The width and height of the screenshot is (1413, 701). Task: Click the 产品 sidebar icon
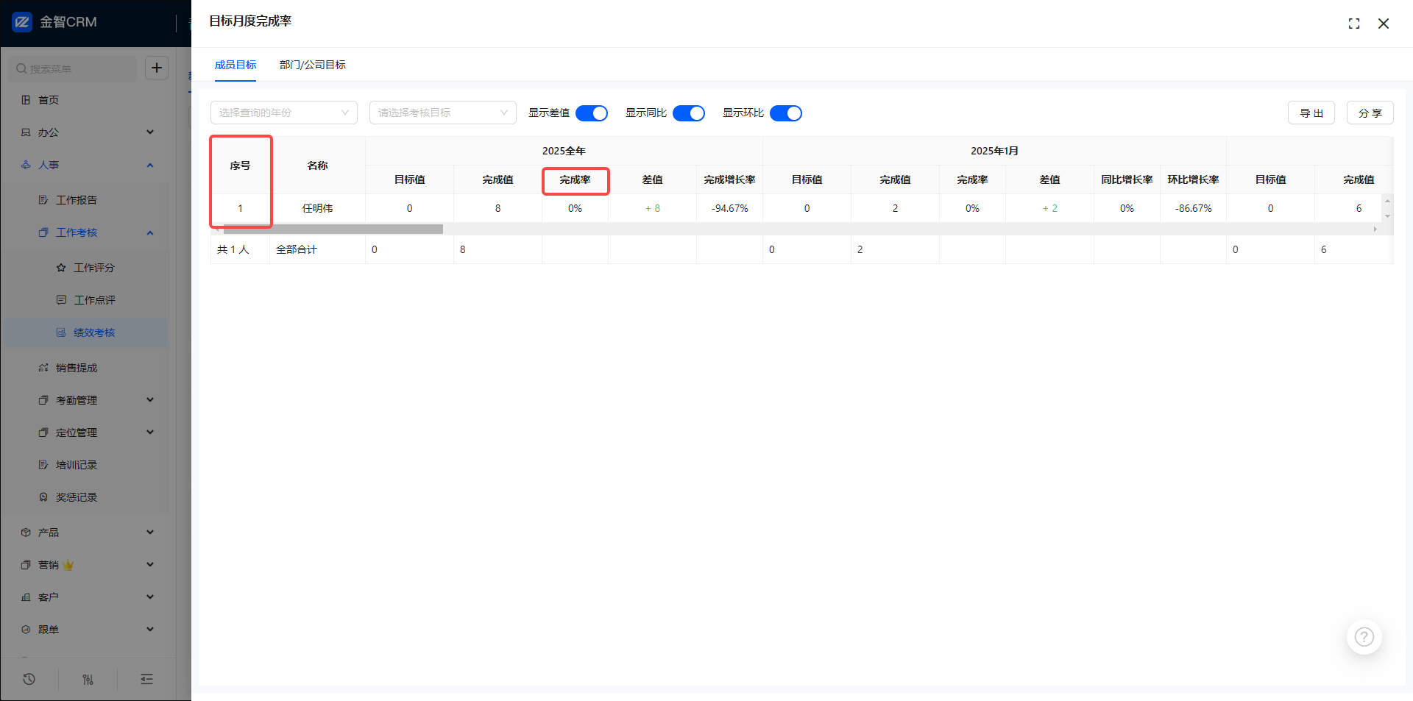(26, 533)
